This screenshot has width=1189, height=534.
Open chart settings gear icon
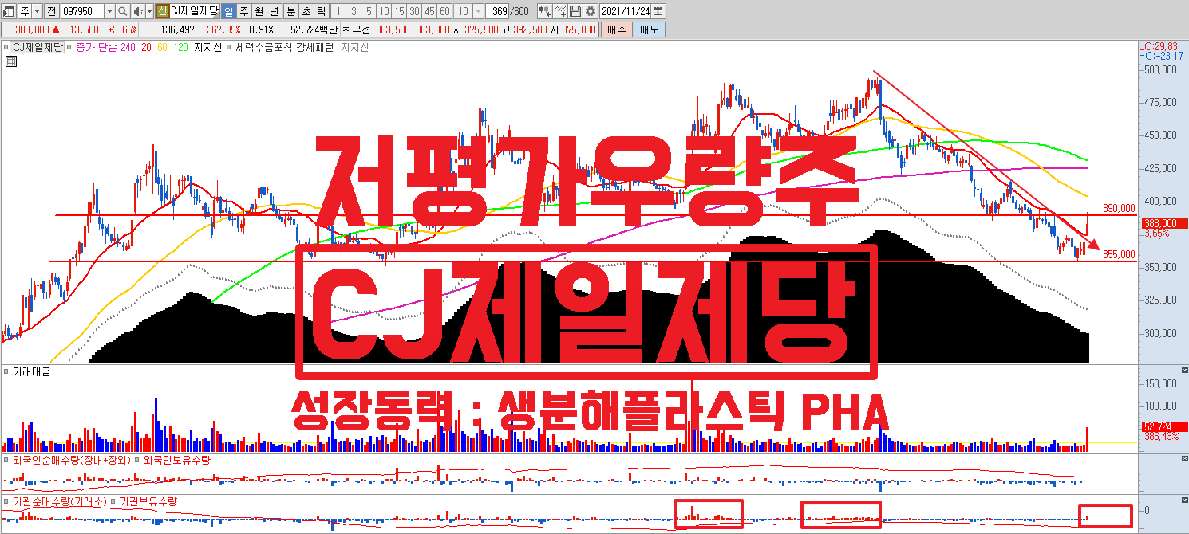pyautogui.click(x=590, y=11)
